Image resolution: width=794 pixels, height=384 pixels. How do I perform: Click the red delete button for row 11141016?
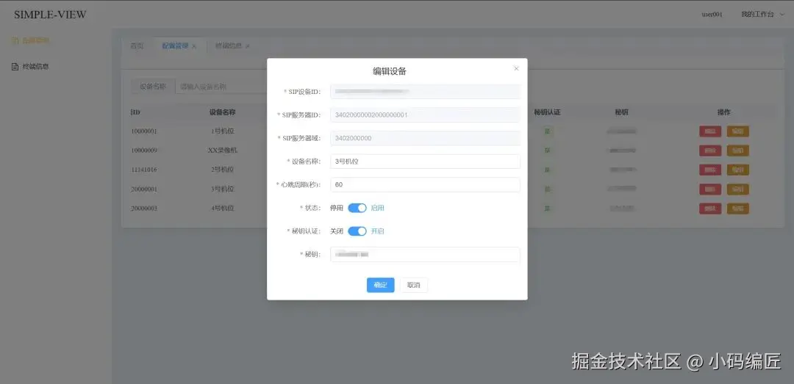pos(710,170)
